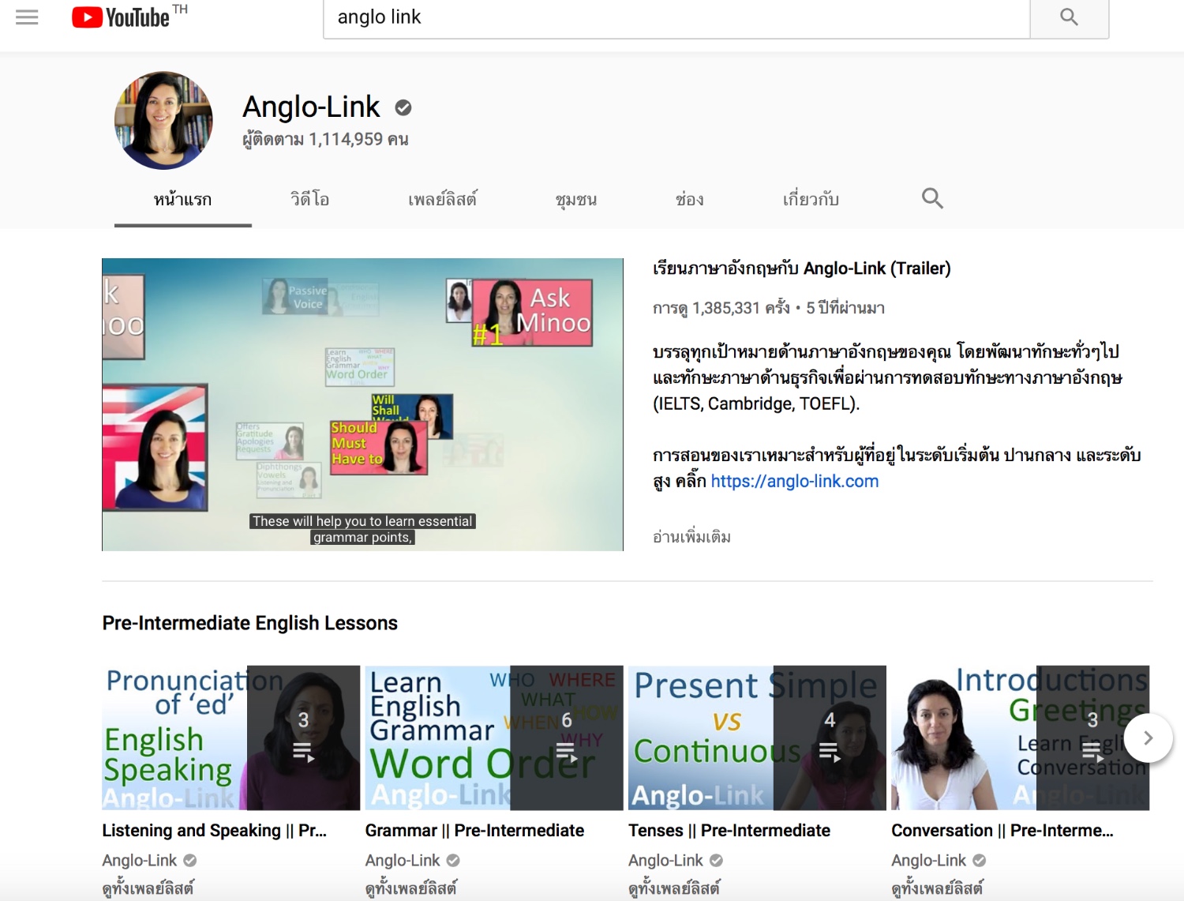The width and height of the screenshot is (1184, 901).
Task: Show next playlists with right chevron
Action: (1148, 738)
